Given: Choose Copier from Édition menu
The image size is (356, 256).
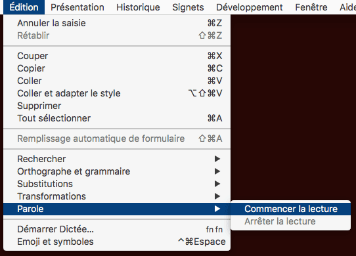Looking at the screenshot, I should pos(117,68).
